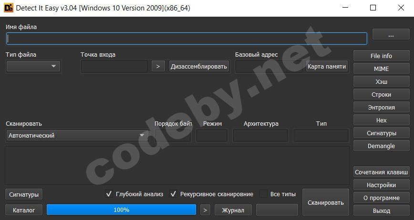Viewport: 414px width, 220px height.
Task: Click the Базовый адрес field
Action: tap(269, 66)
